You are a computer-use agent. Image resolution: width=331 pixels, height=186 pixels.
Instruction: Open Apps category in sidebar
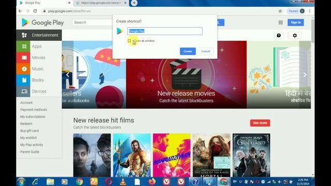[39, 47]
